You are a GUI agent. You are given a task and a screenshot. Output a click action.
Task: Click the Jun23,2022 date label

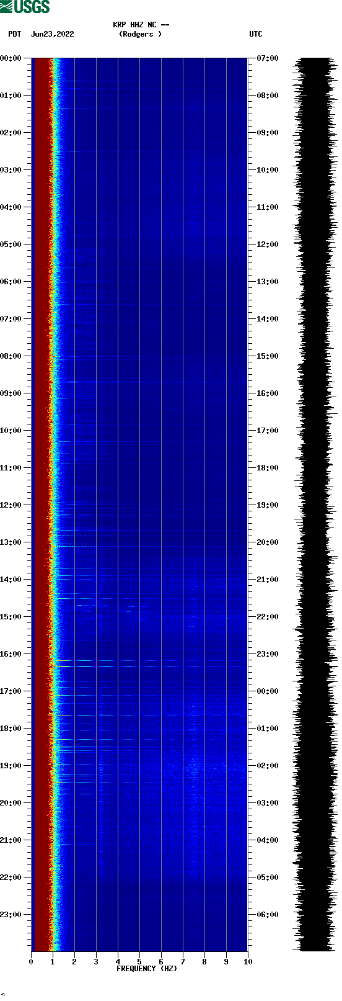pos(53,34)
